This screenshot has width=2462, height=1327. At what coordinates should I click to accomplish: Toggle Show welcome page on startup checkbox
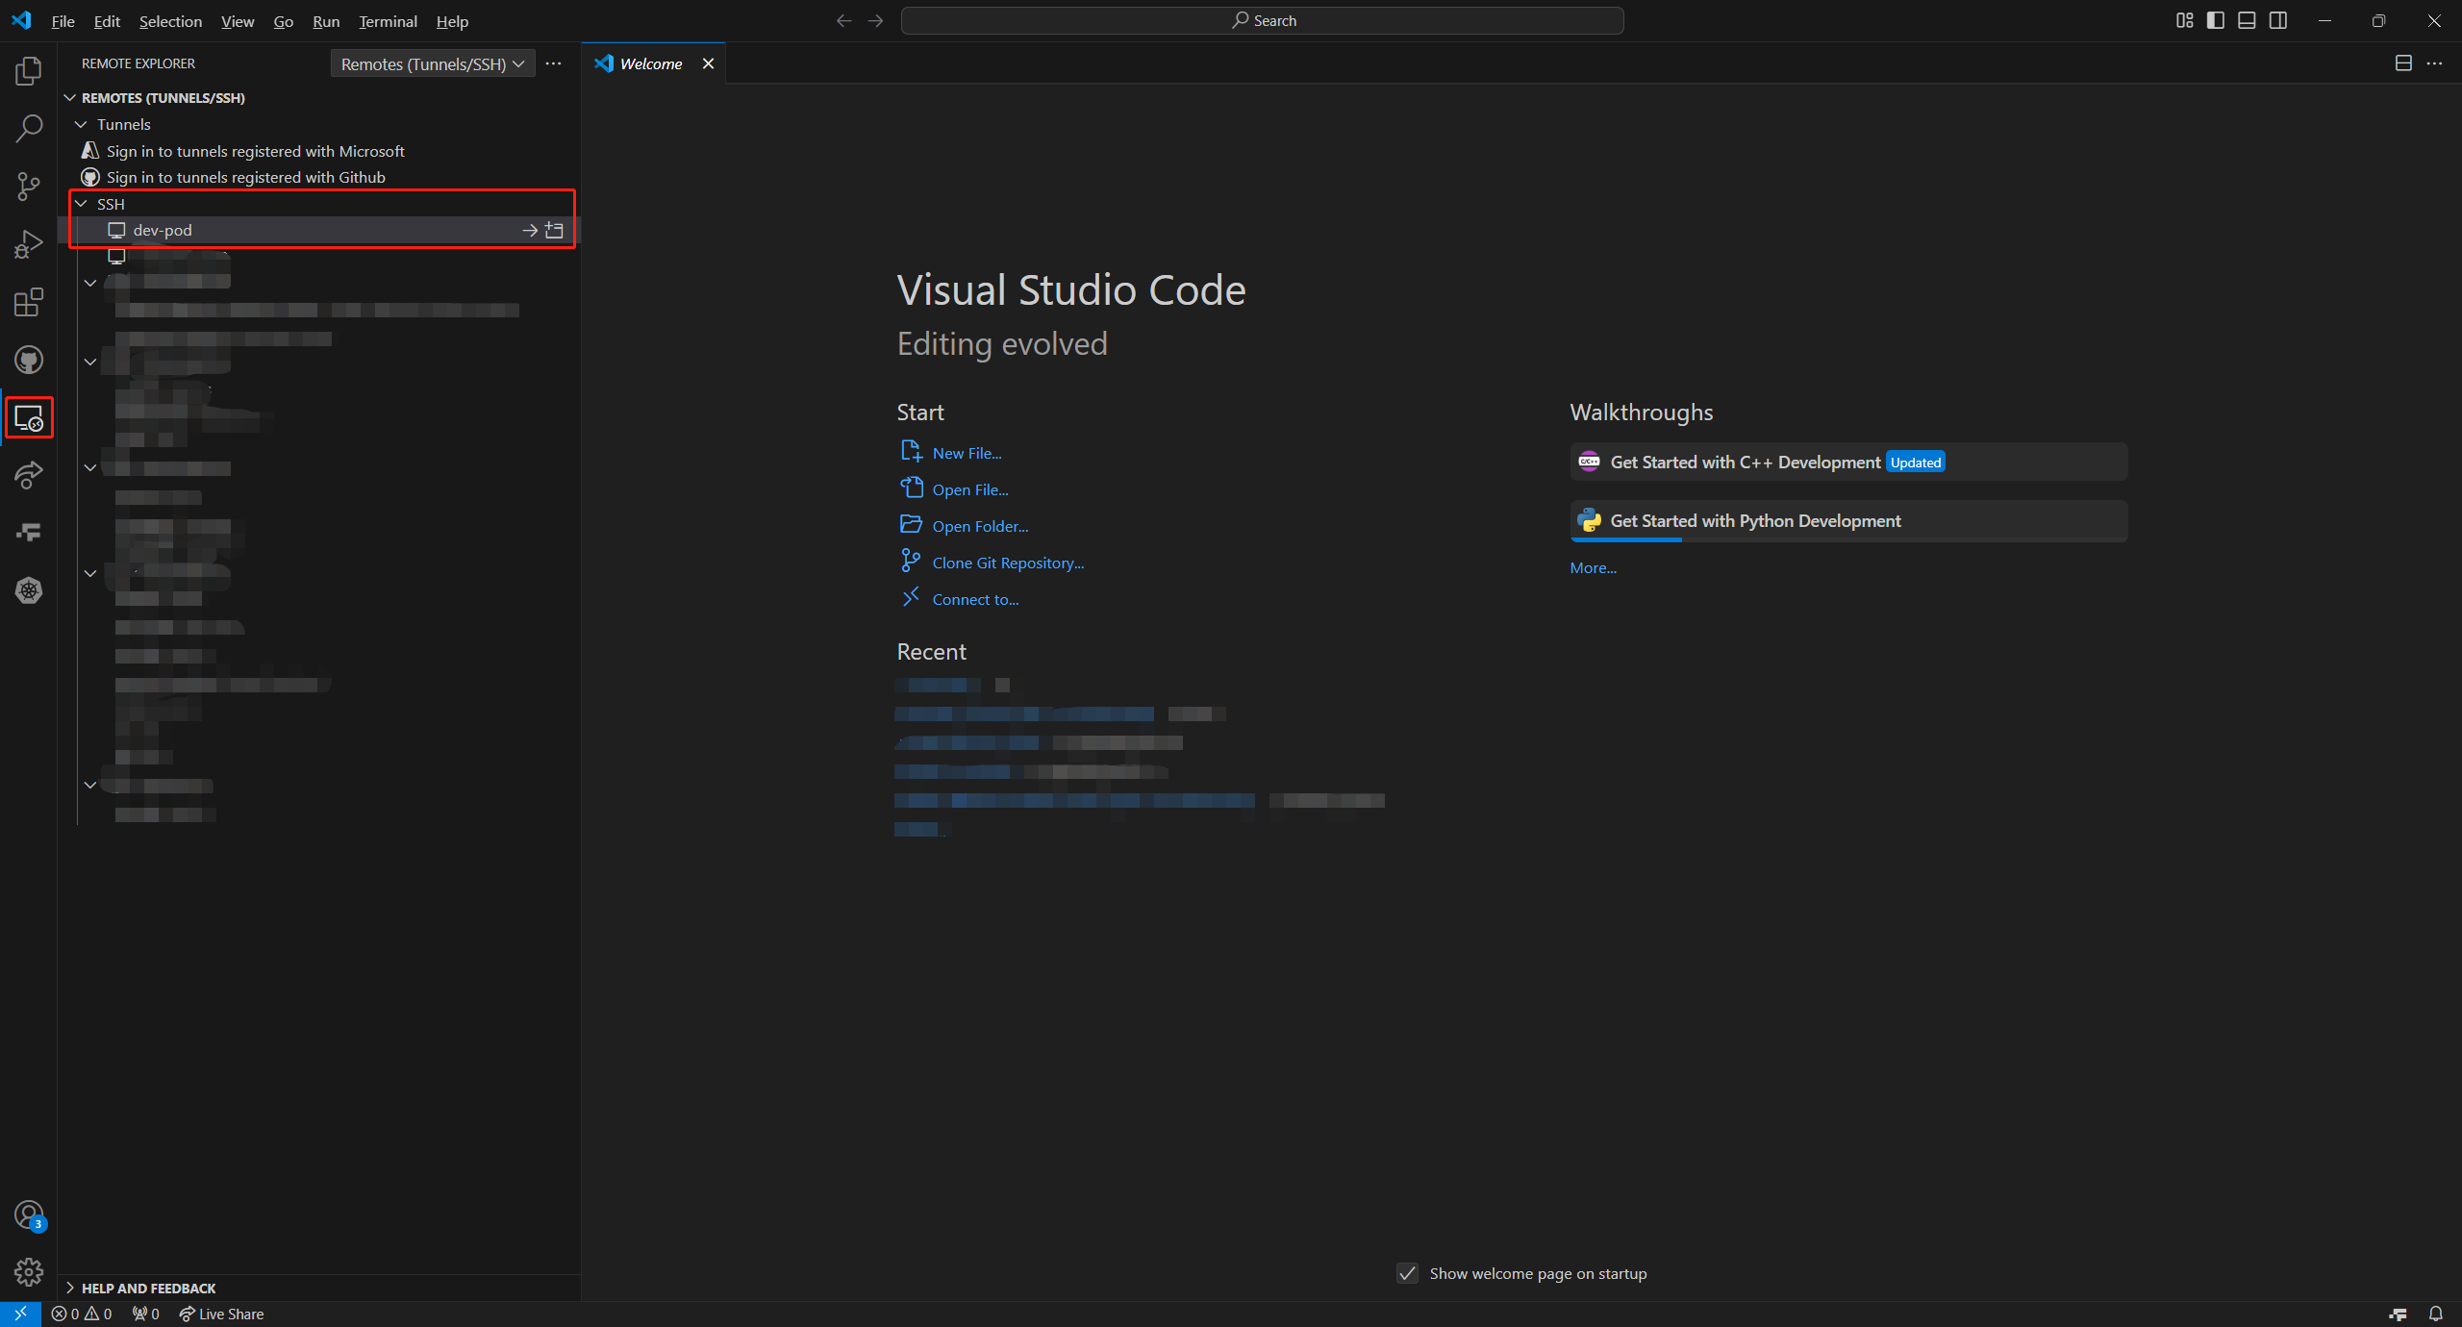click(1407, 1273)
